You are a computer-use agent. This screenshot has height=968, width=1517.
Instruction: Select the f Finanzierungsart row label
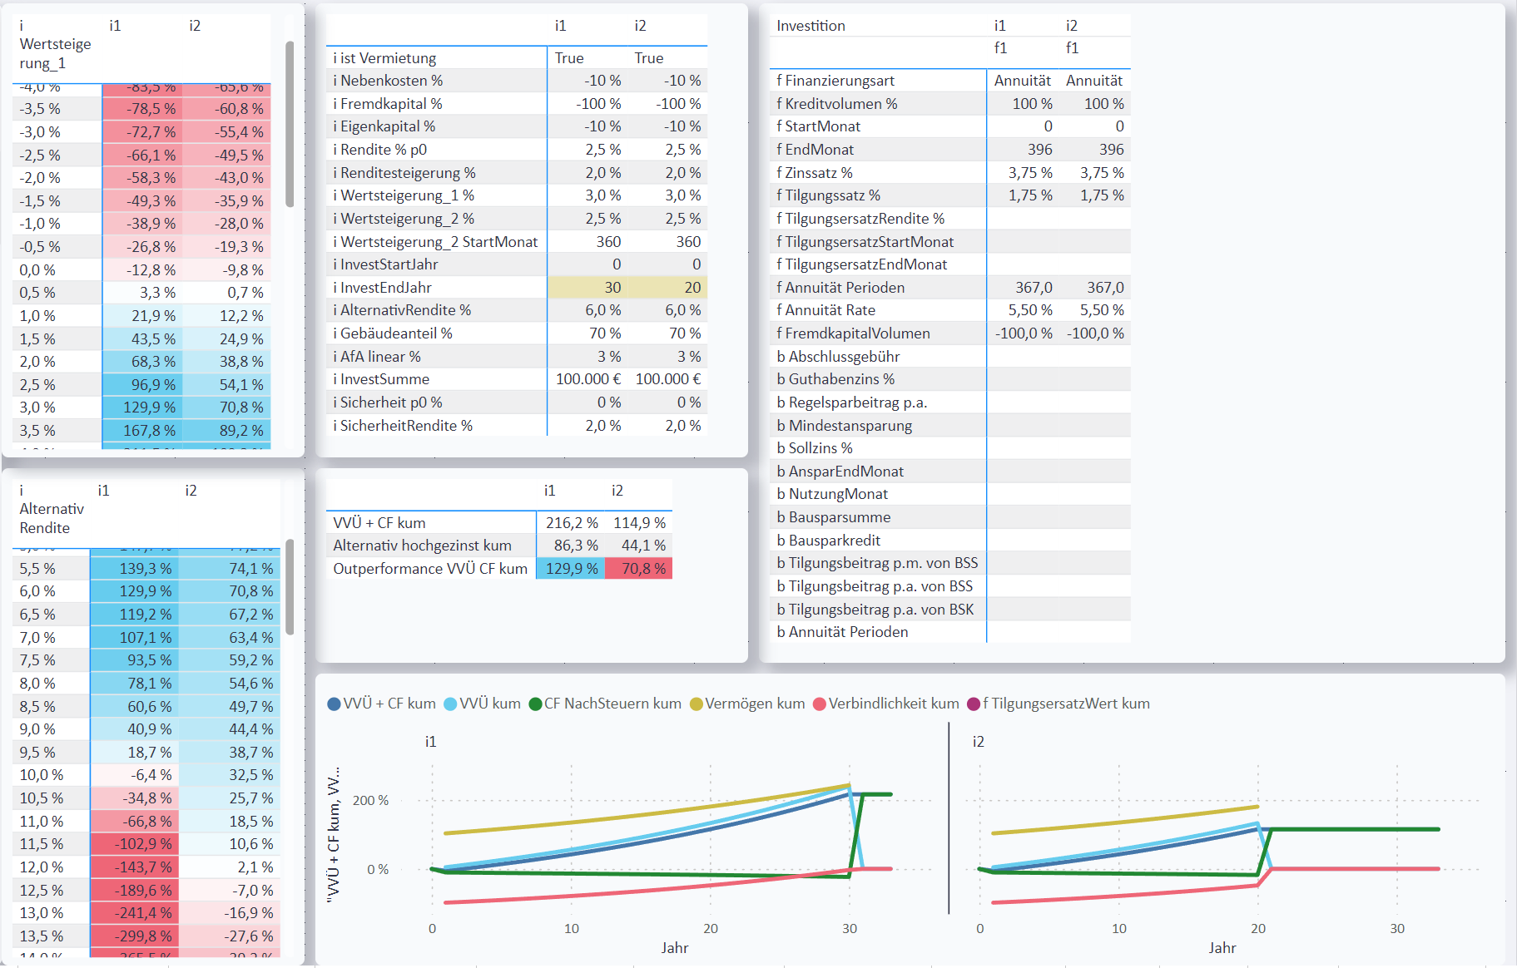tap(835, 81)
